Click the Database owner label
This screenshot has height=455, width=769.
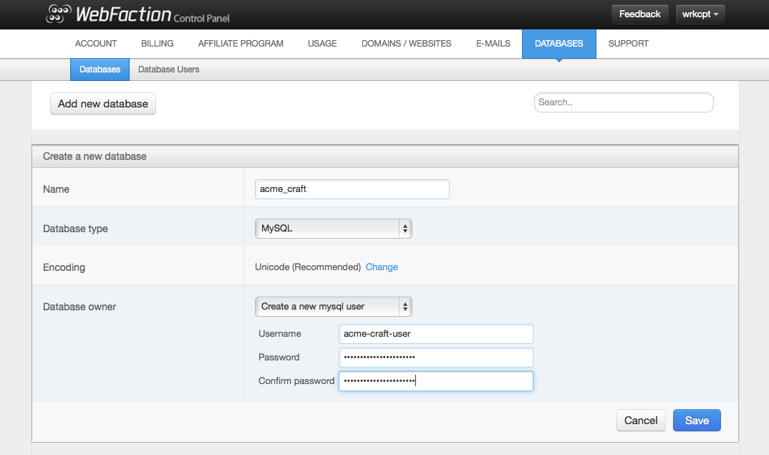(x=79, y=307)
